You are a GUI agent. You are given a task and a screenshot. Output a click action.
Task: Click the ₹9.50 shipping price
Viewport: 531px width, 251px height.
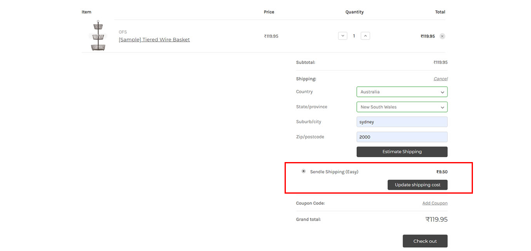pos(441,172)
